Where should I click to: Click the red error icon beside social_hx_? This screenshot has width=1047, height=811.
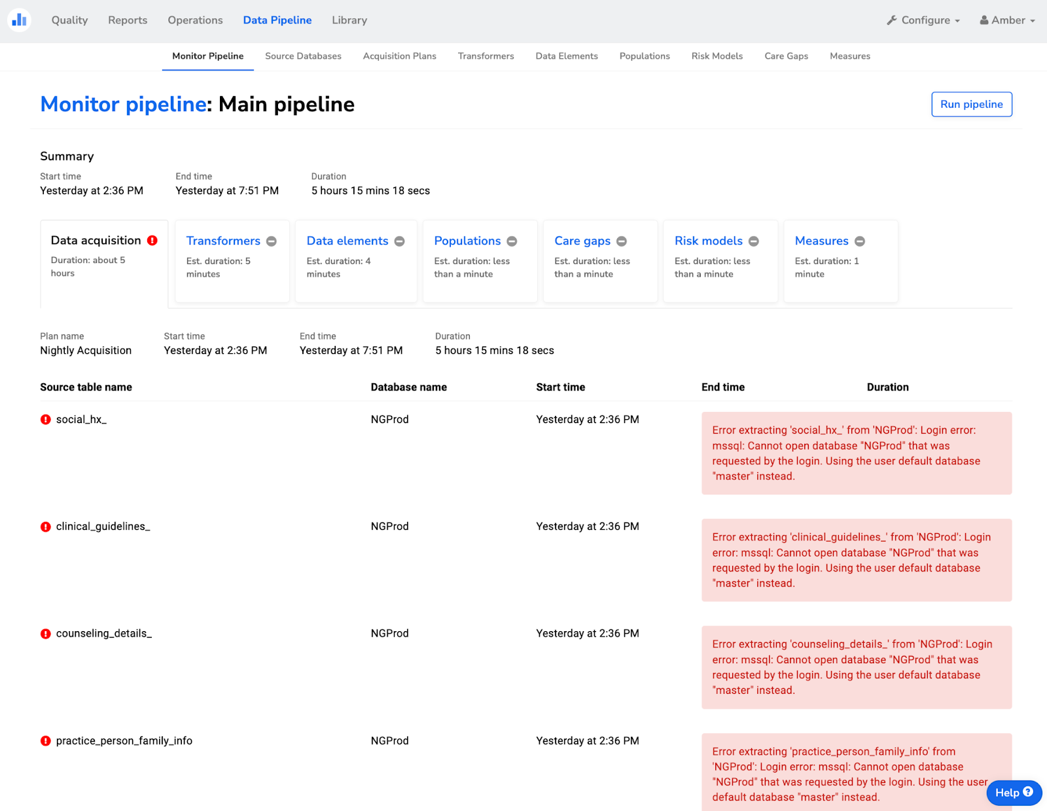pyautogui.click(x=46, y=419)
